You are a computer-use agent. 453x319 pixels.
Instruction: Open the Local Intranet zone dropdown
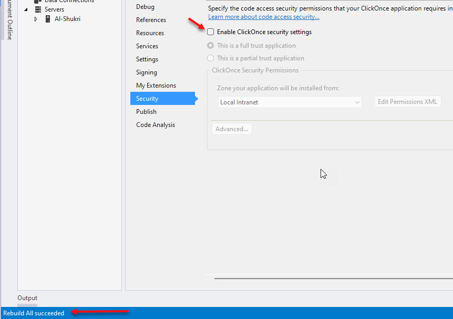click(290, 102)
